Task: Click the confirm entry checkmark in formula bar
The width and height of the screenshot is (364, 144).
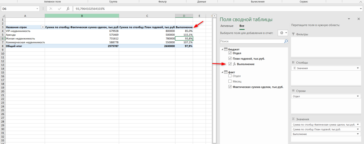Action: pyautogui.click(x=59, y=9)
